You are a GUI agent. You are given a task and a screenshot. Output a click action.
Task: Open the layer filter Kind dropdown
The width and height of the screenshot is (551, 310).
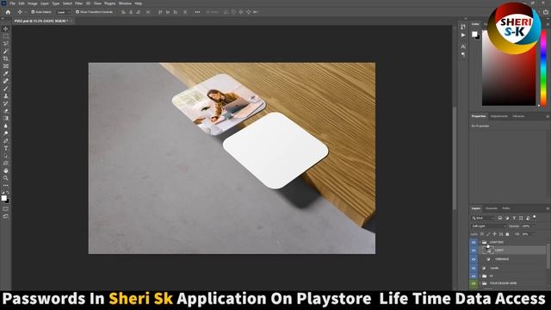click(483, 218)
